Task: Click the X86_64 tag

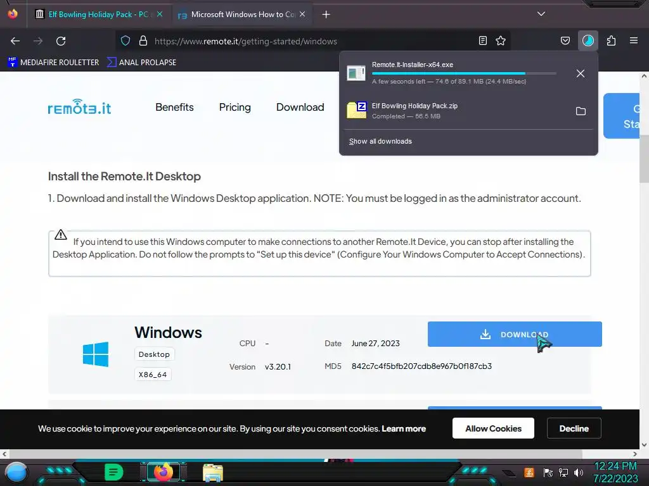Action: pos(153,375)
